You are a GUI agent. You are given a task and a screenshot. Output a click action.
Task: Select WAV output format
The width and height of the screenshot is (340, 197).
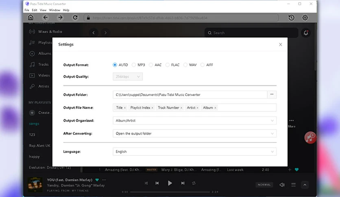(x=185, y=65)
